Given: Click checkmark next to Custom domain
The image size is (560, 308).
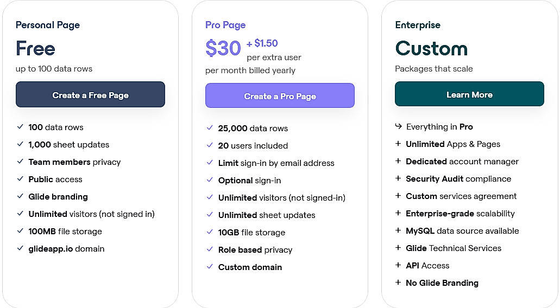Looking at the screenshot, I should pos(210,267).
